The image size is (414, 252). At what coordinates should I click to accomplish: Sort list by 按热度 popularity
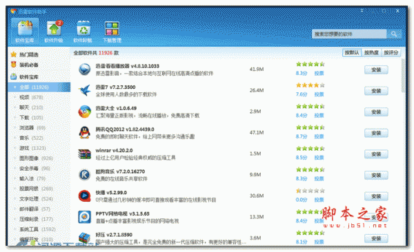tap(371, 53)
